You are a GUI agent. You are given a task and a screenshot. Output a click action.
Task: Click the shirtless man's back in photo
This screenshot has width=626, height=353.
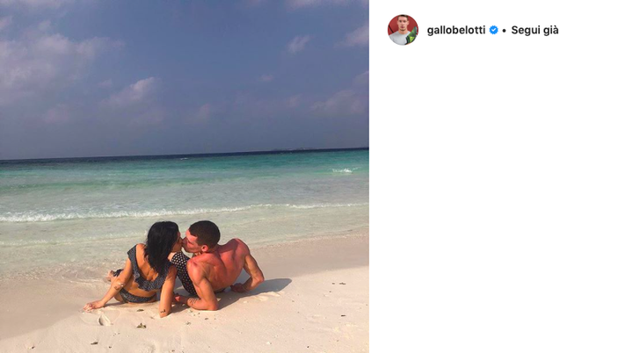(219, 267)
